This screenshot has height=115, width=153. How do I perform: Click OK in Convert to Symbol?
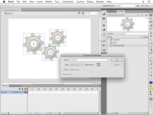coord(117,60)
